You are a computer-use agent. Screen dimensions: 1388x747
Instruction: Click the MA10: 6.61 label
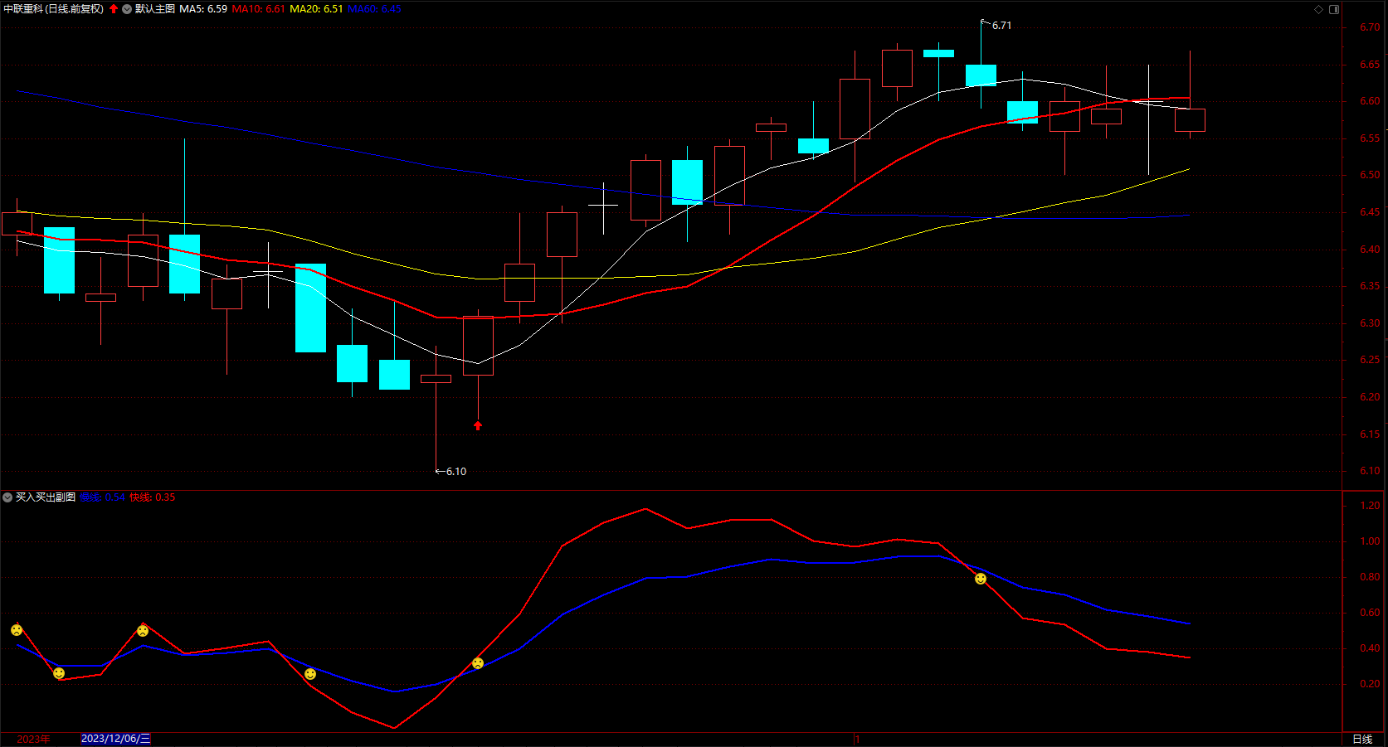pyautogui.click(x=258, y=9)
